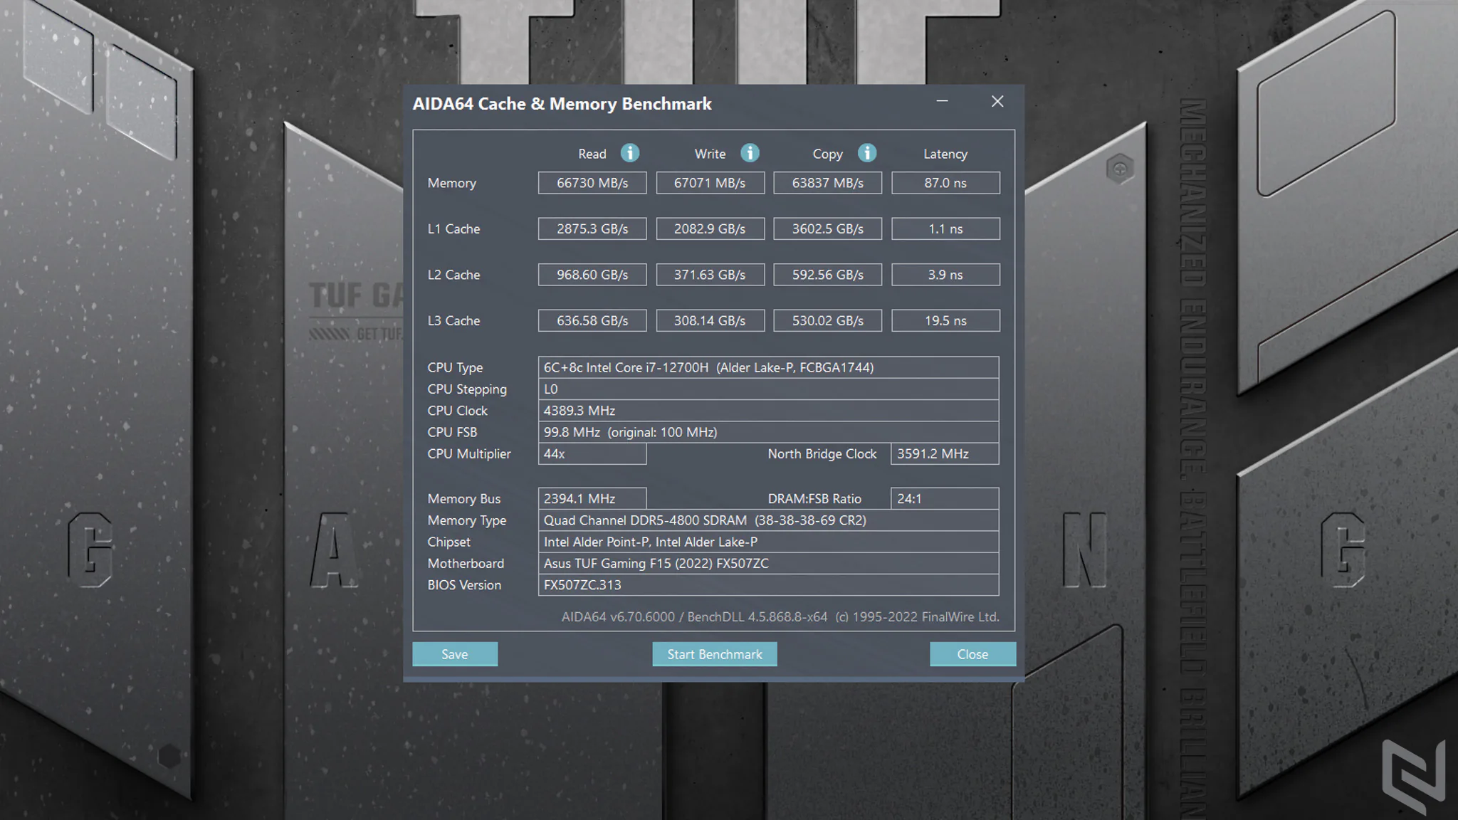This screenshot has height=820, width=1458.
Task: Click the info icon next to Read
Action: (x=630, y=153)
